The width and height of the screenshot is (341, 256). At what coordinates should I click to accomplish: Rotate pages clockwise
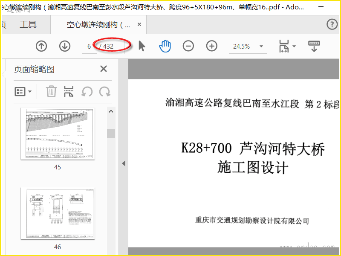[x=105, y=91]
